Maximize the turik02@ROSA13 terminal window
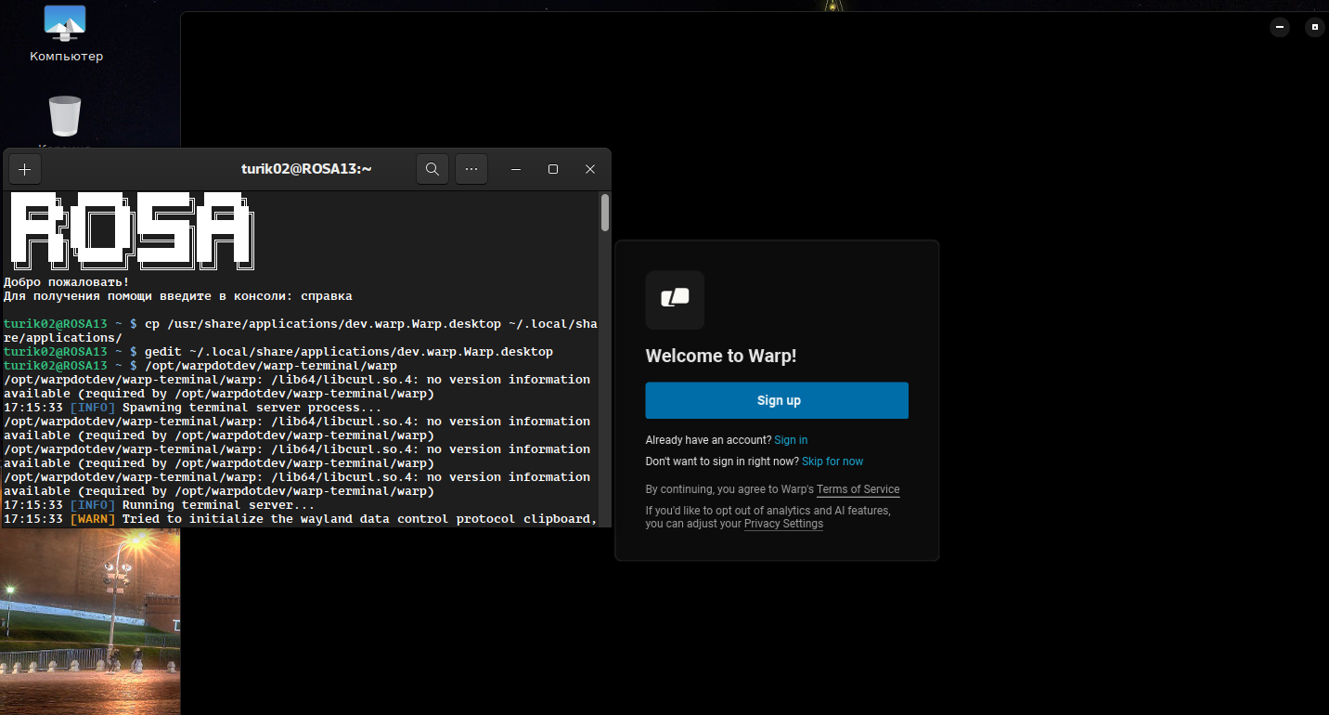The height and width of the screenshot is (715, 1329). [x=553, y=169]
